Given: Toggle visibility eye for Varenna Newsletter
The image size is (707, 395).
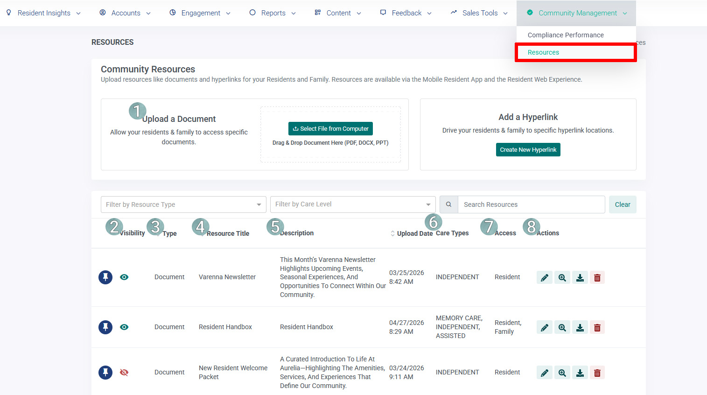Looking at the screenshot, I should click(x=124, y=277).
